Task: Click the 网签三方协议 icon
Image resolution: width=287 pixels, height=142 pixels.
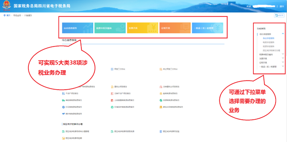Action: (x=112, y=69)
